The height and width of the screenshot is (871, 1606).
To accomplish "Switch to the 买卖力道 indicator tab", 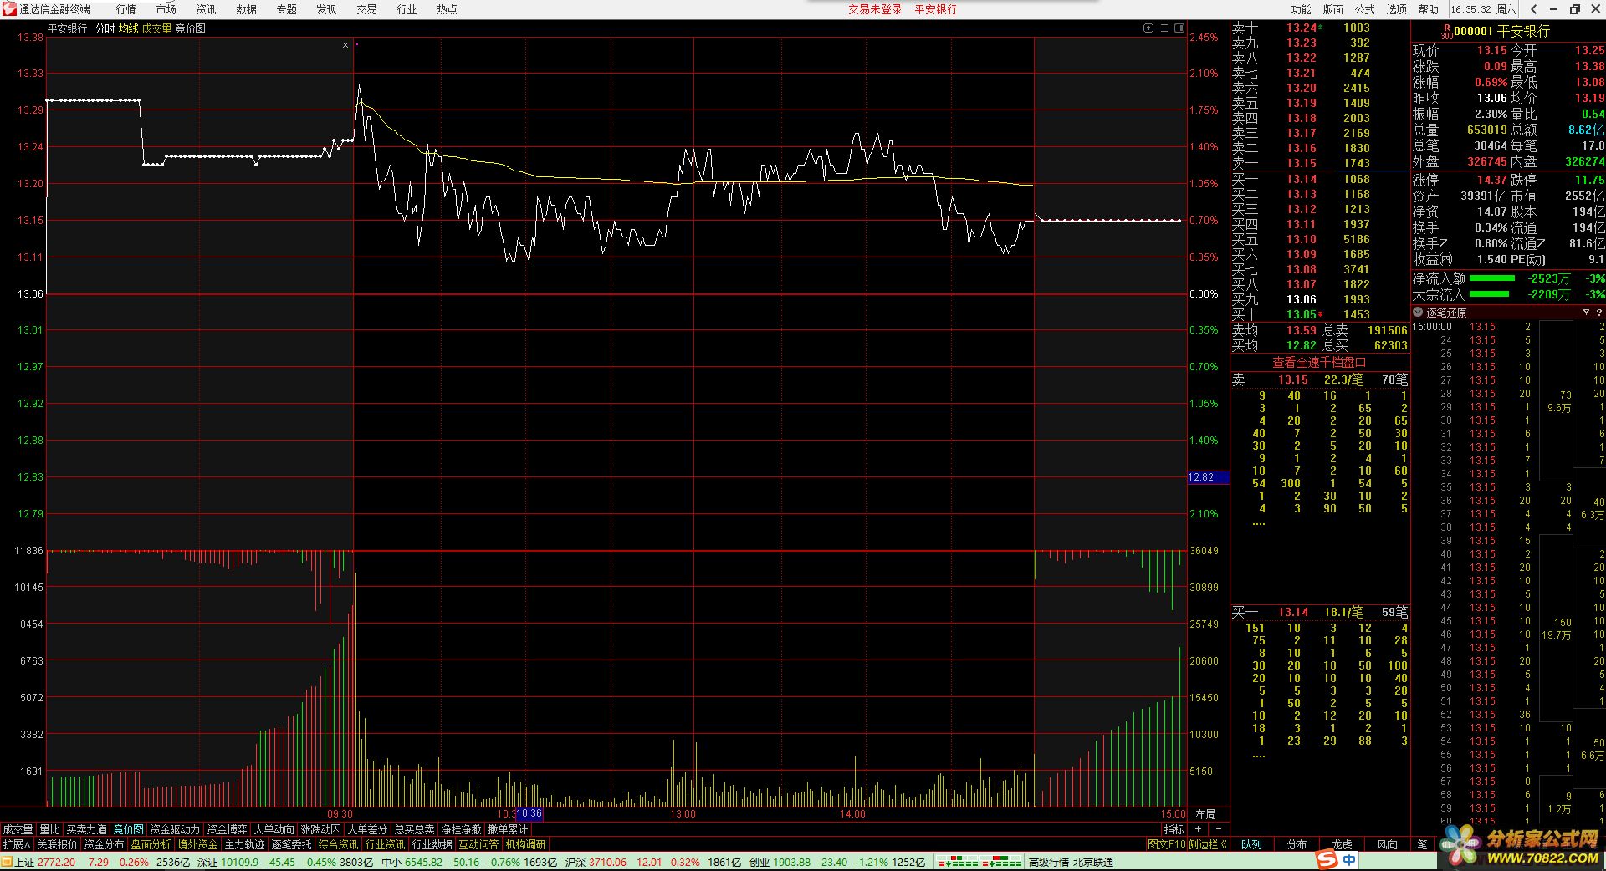I will click(86, 829).
